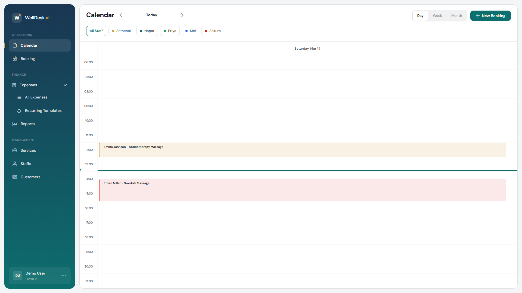
Task: Collapse the Expenses submenu chevron
Action: click(65, 85)
